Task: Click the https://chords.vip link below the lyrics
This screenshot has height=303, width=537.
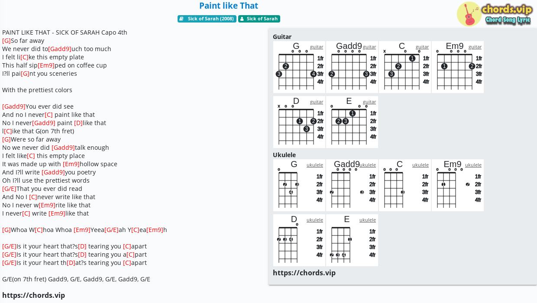Action: tap(33, 295)
